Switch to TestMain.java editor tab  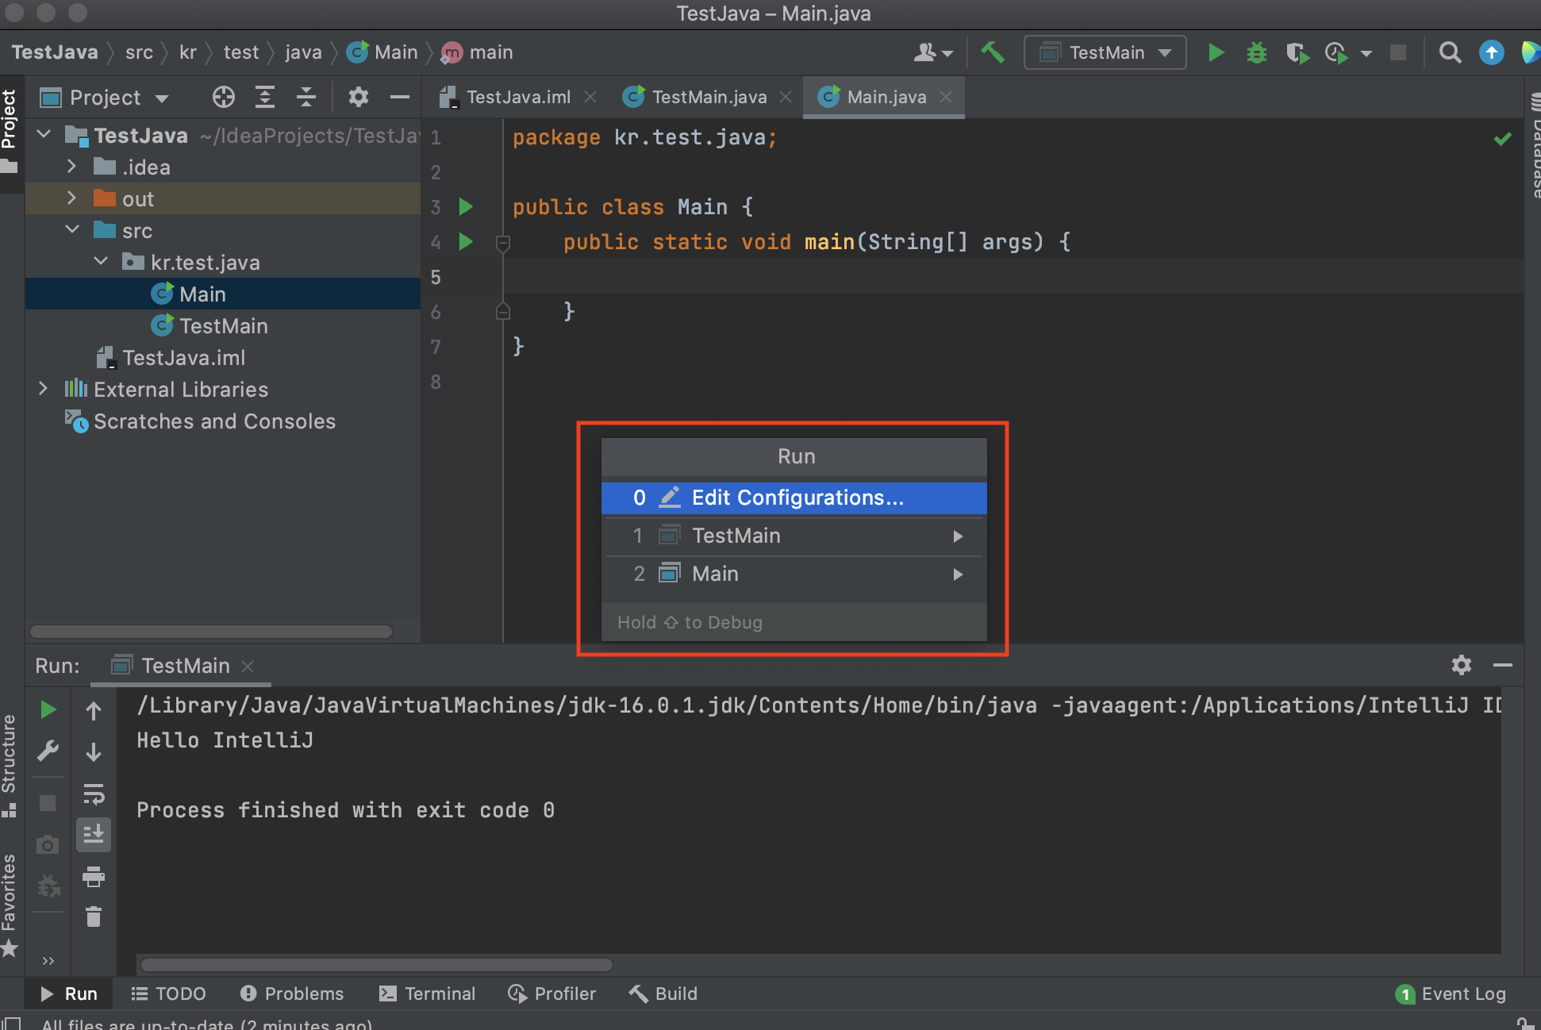tap(708, 97)
